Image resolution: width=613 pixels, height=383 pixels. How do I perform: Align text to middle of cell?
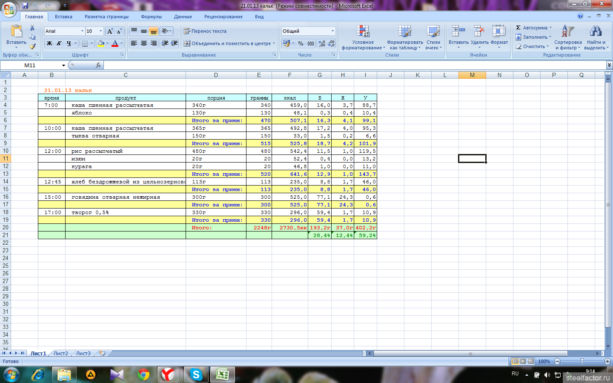tap(144, 31)
